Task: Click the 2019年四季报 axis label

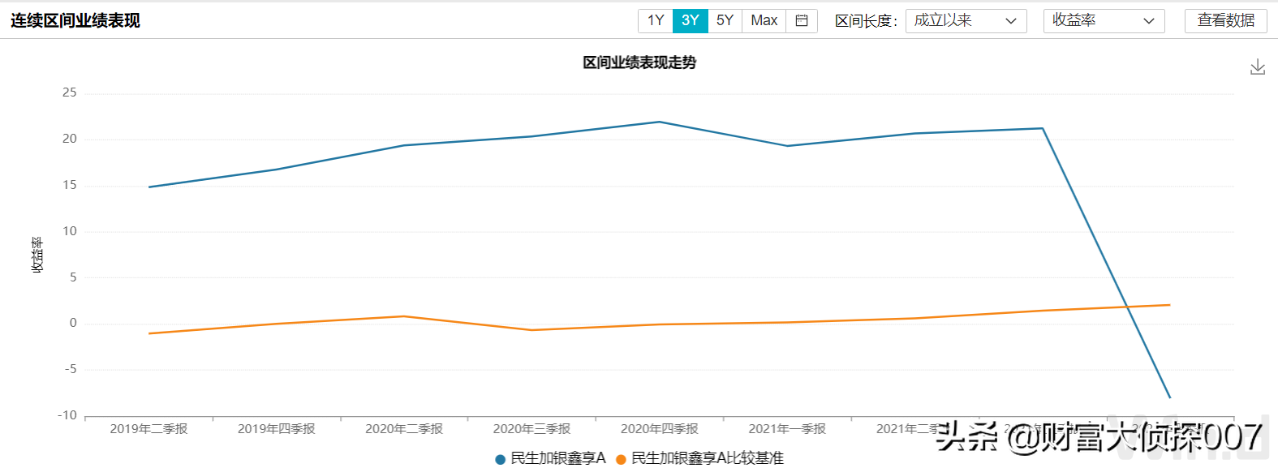Action: (276, 429)
